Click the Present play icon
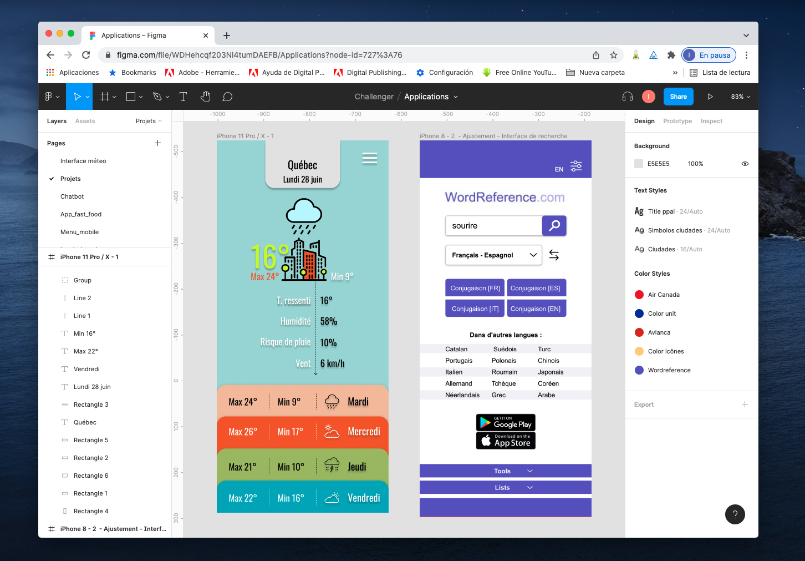Screen dimensions: 805x561 click(x=710, y=97)
